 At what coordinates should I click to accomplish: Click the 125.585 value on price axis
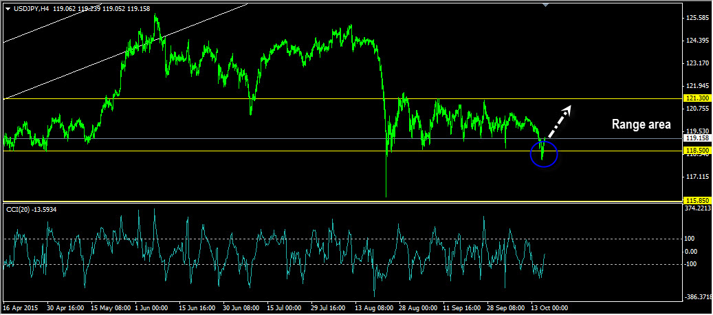[697, 18]
